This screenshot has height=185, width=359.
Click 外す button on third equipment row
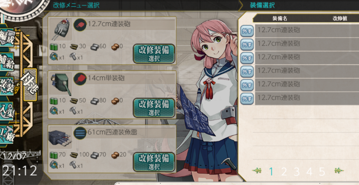tap(247, 58)
